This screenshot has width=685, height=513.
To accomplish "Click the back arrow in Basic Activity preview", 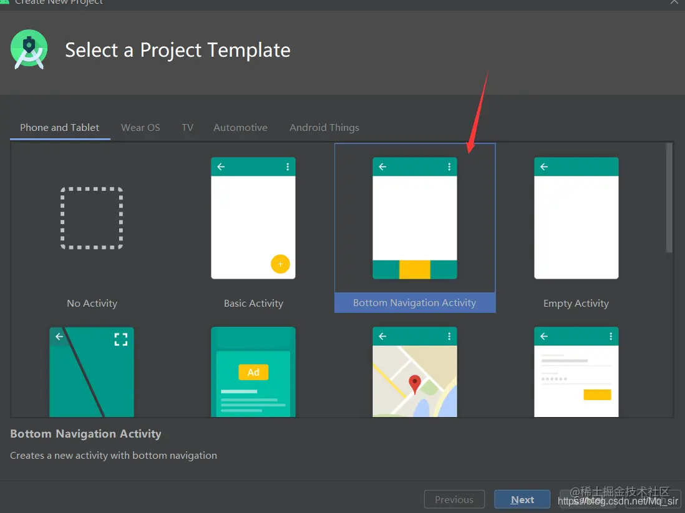I will [x=221, y=167].
